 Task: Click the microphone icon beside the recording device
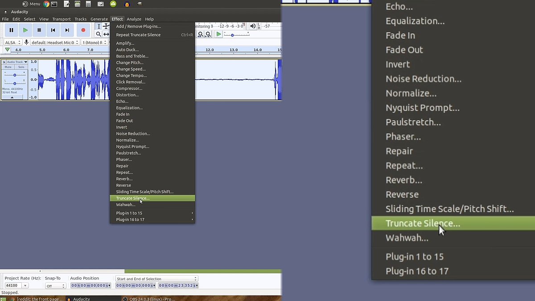pos(26,42)
